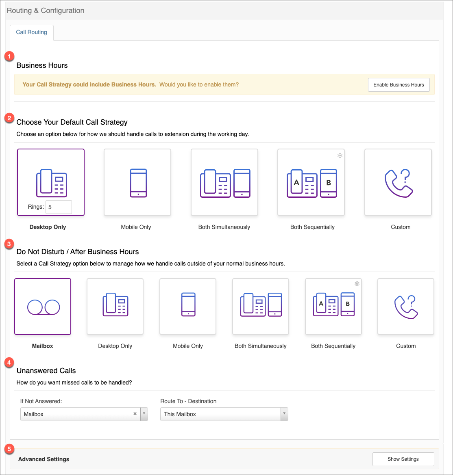453x475 pixels.
Task: Pick Both Simultaneously default call strategy
Action: click(x=224, y=182)
